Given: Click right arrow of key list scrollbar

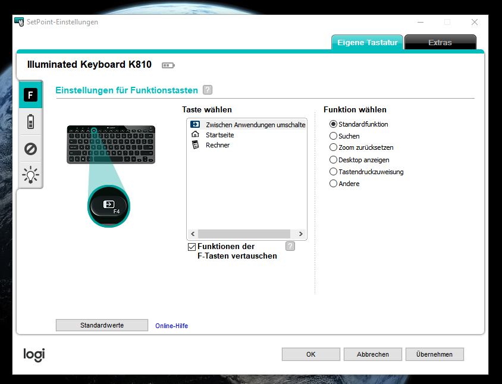Looking at the screenshot, I should click(300, 234).
